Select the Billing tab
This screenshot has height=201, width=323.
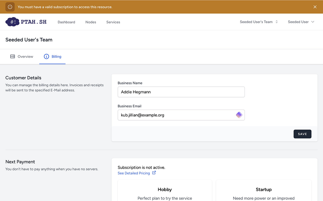click(56, 57)
